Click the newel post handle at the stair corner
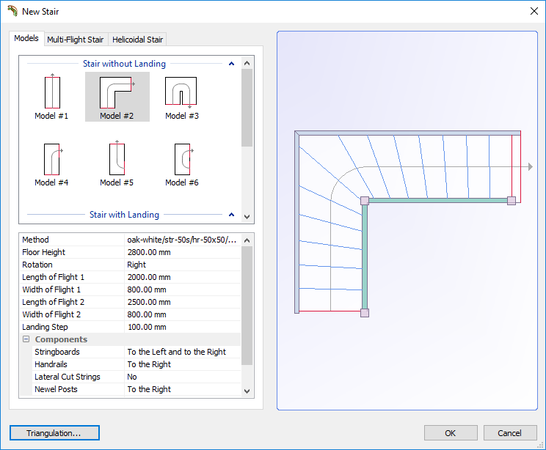 365,201
